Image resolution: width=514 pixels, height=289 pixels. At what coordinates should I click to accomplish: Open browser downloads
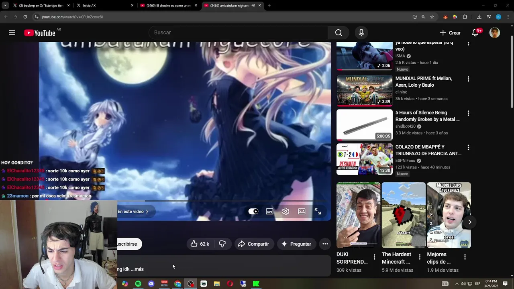click(479, 17)
